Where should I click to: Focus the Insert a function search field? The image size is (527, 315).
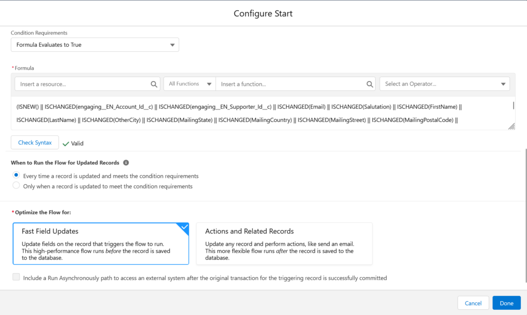click(x=291, y=84)
